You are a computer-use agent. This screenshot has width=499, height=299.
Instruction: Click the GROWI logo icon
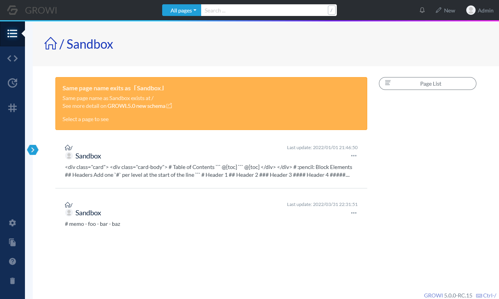12,10
